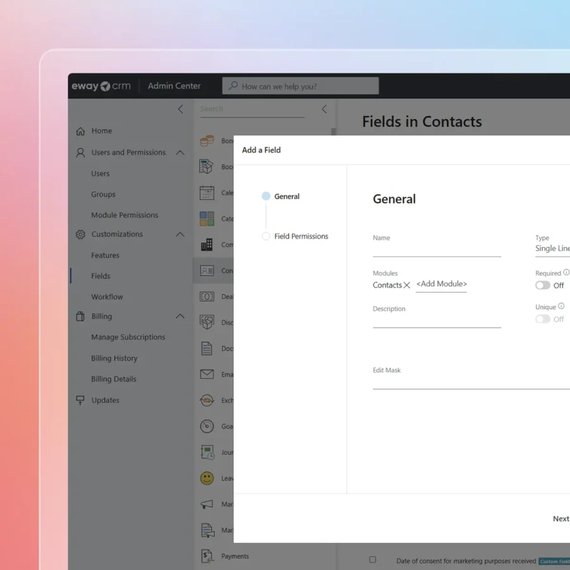Click the Admin Center title
This screenshot has width=570, height=570.
click(174, 86)
